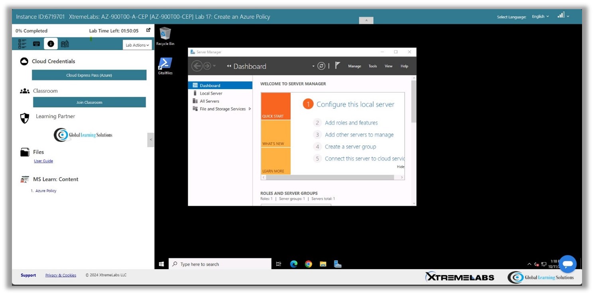Launch Microsoft Edge from the taskbar
The width and height of the screenshot is (594, 295).
294,264
